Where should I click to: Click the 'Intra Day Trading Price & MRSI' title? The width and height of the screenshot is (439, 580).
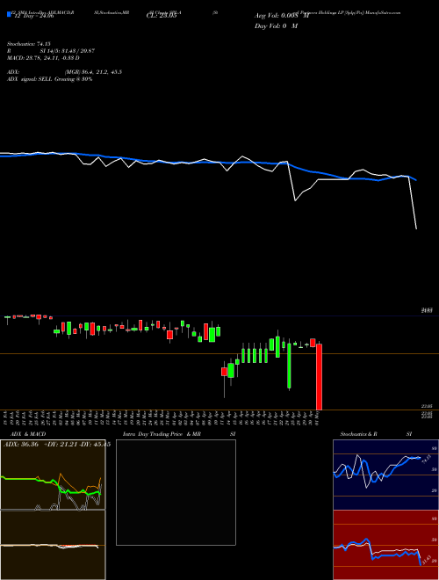pos(179,434)
